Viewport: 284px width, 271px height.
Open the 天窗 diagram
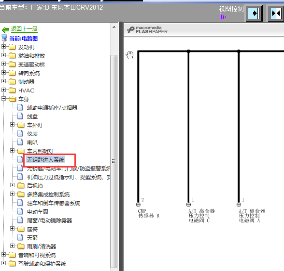[32, 238]
